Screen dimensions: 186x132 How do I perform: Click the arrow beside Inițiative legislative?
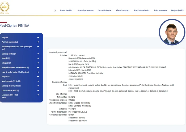coord(38,47)
